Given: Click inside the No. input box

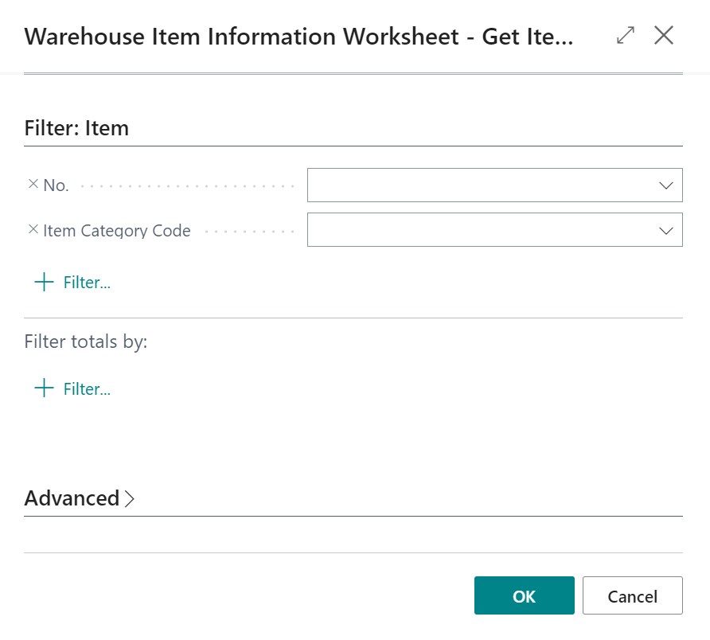Looking at the screenshot, I should pyautogui.click(x=478, y=185).
